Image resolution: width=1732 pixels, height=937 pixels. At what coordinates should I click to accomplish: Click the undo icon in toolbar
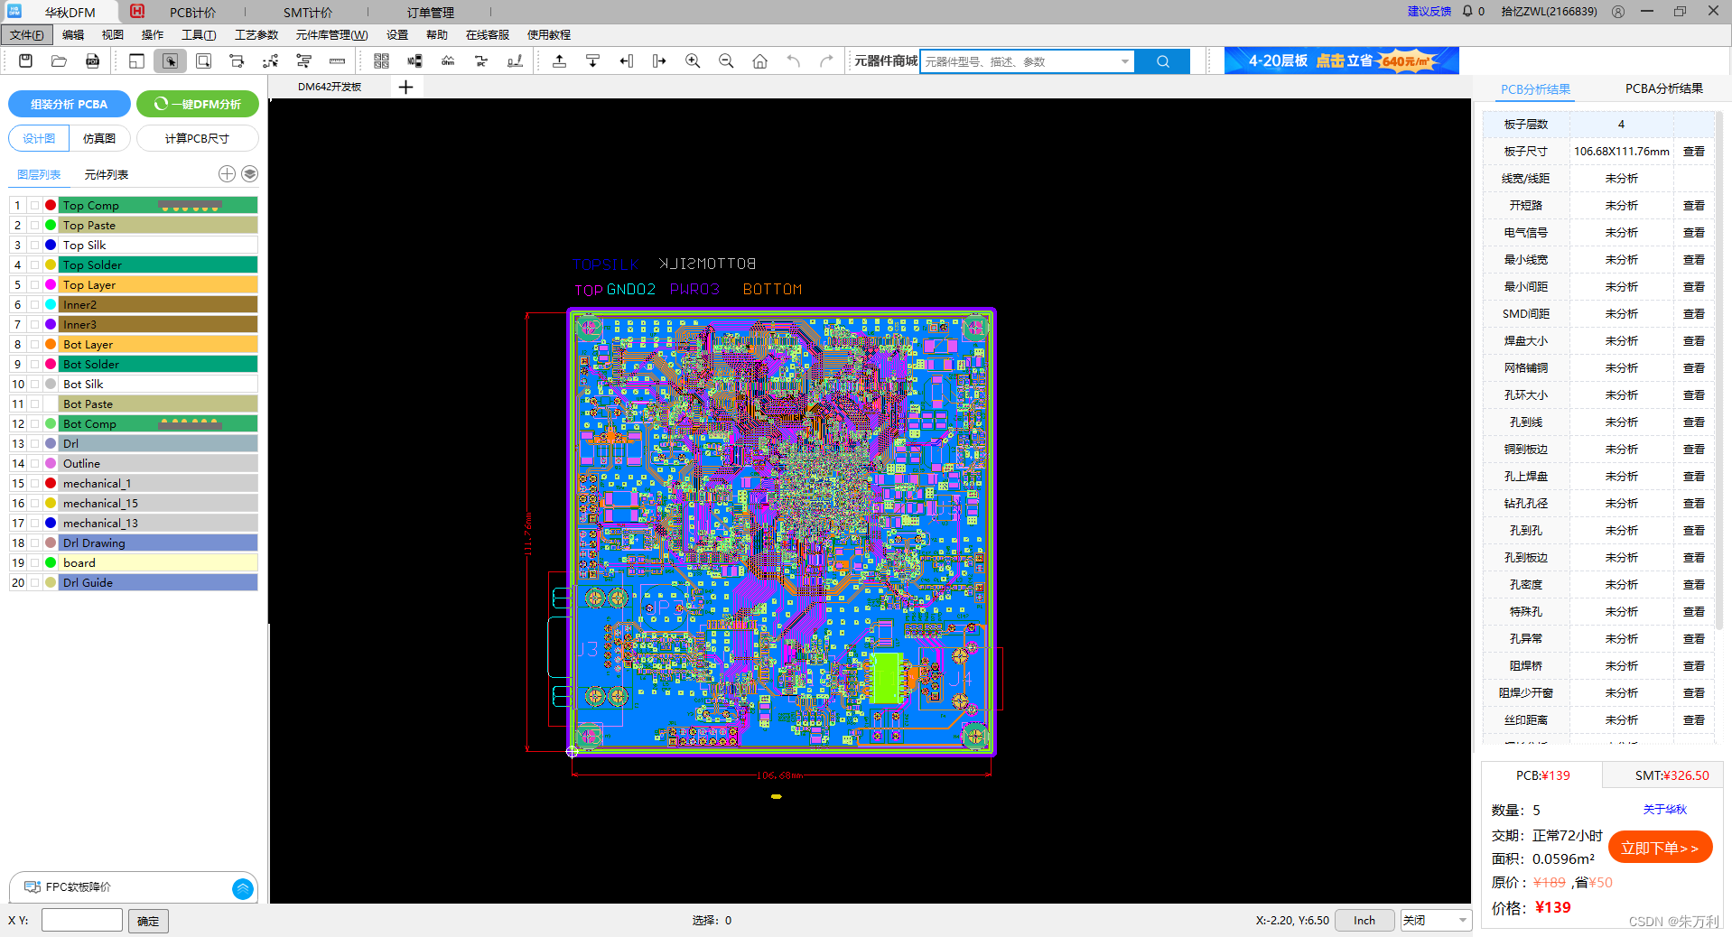(793, 60)
